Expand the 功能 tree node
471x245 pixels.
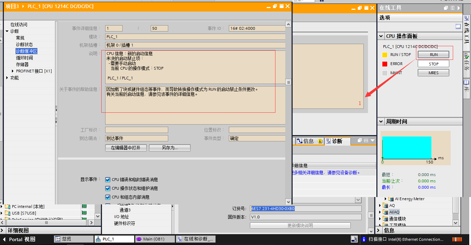[x=7, y=78]
